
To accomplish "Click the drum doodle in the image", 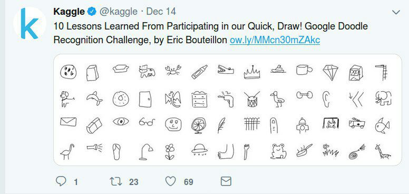I will 252,99.
